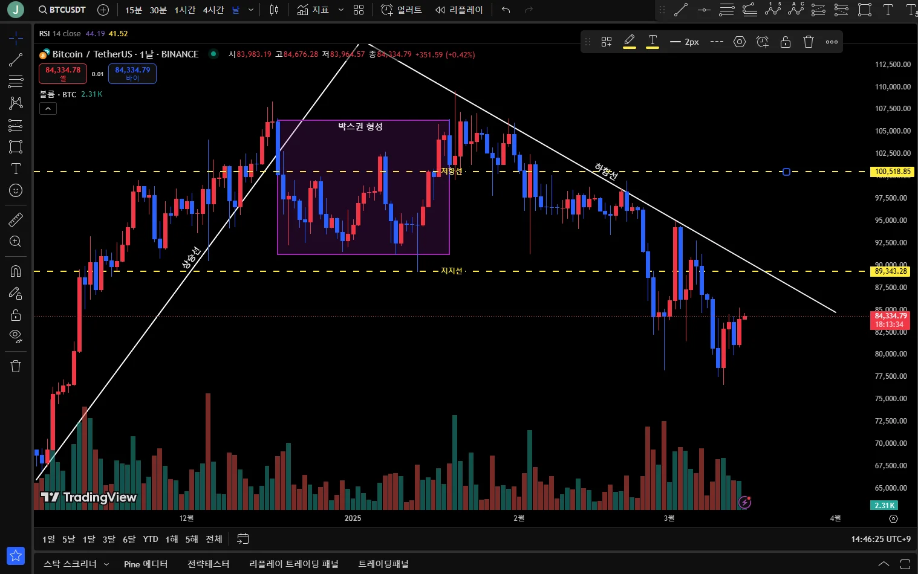This screenshot has width=918, height=574.
Task: Select the blue anchor handle on the resistance line
Action: tap(786, 172)
